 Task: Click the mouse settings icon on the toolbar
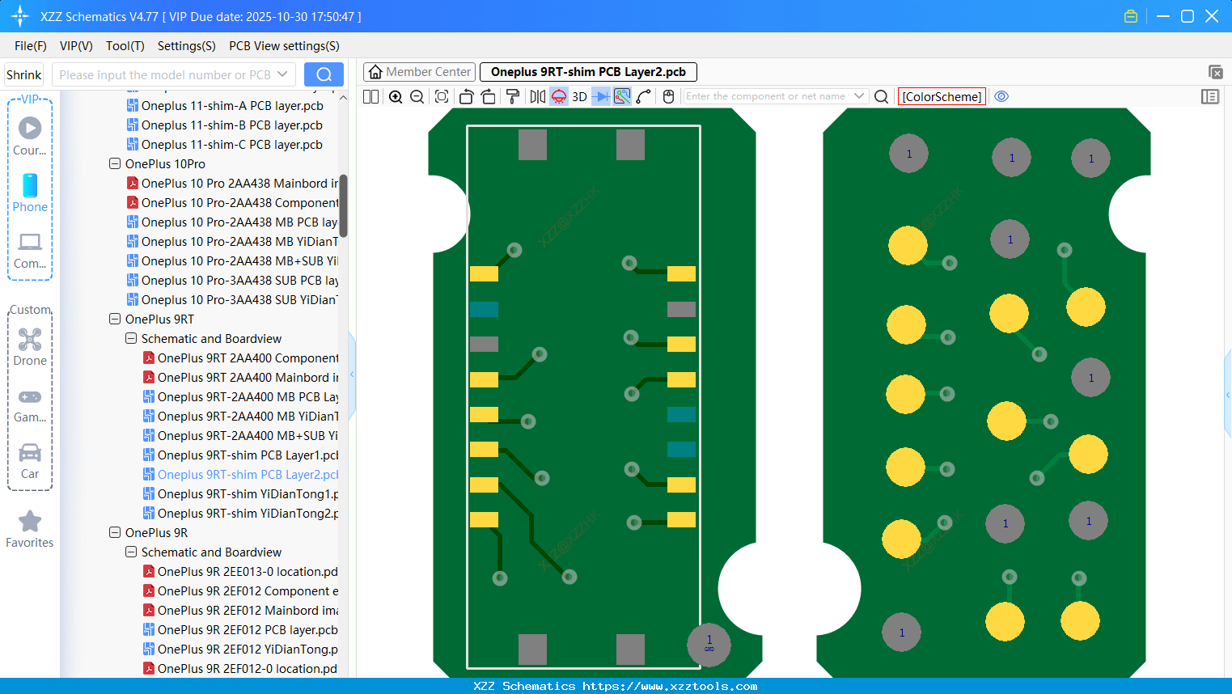pos(667,96)
